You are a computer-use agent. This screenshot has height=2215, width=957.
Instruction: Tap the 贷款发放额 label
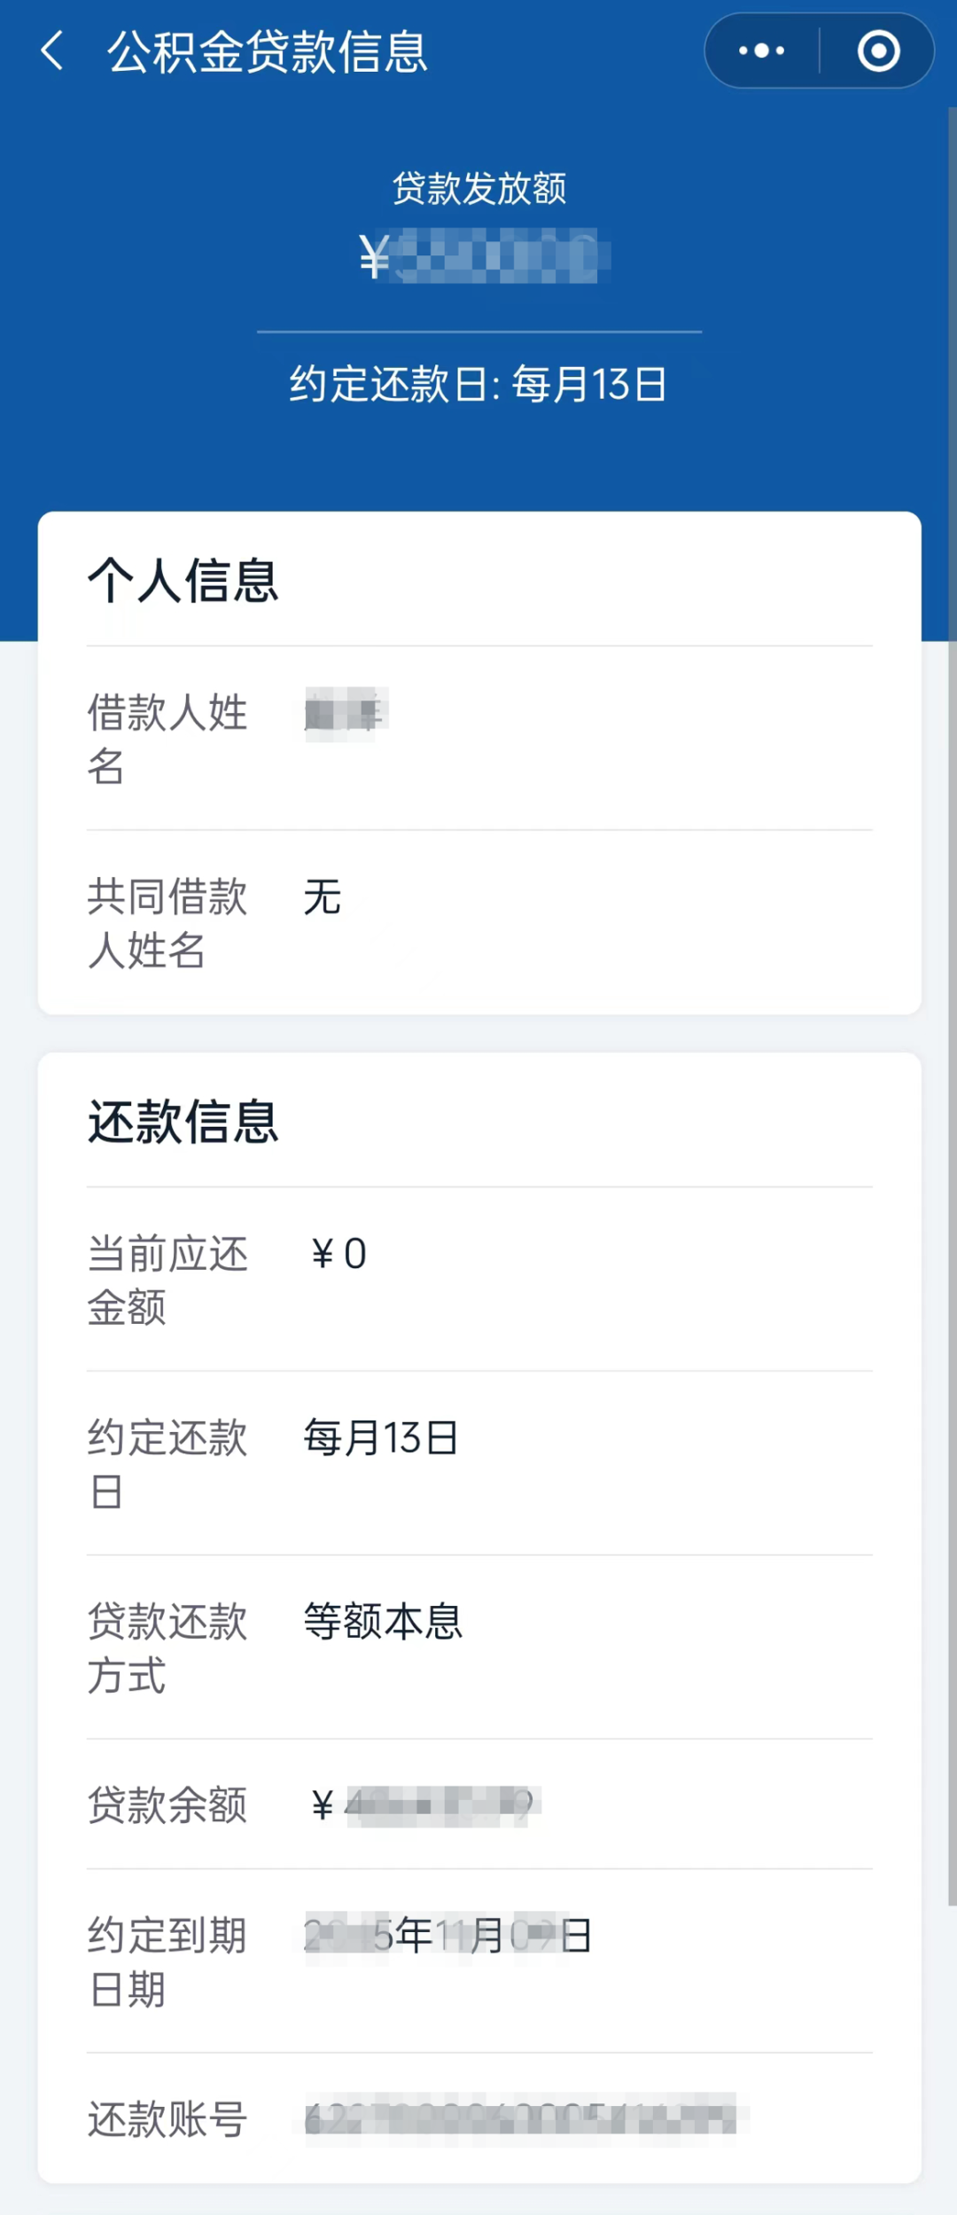[478, 188]
